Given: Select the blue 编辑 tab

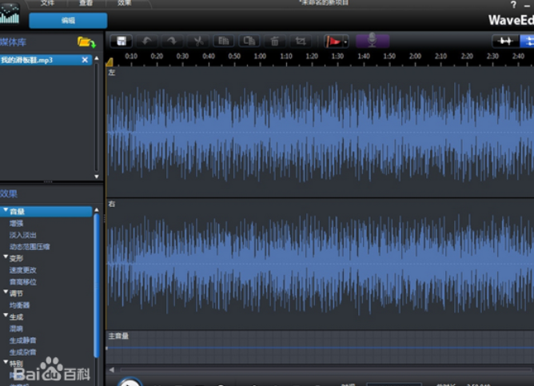Looking at the screenshot, I should [x=68, y=21].
